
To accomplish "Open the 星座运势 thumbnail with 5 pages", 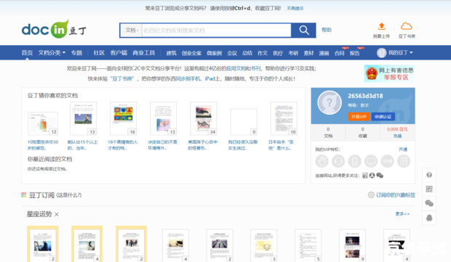I will 308,245.
